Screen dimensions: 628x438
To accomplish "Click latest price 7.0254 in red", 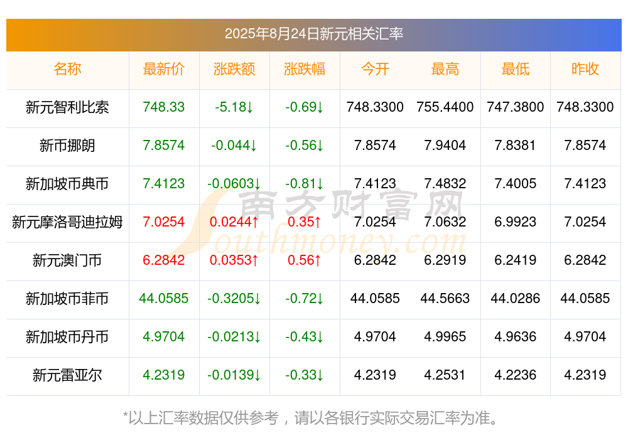I will coord(164,222).
